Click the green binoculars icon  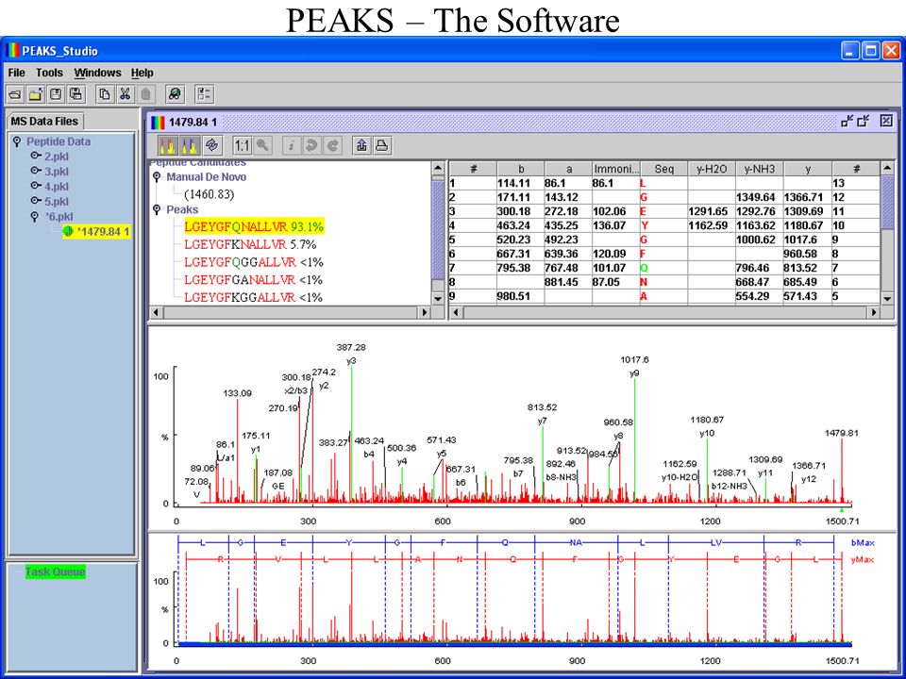tap(175, 94)
